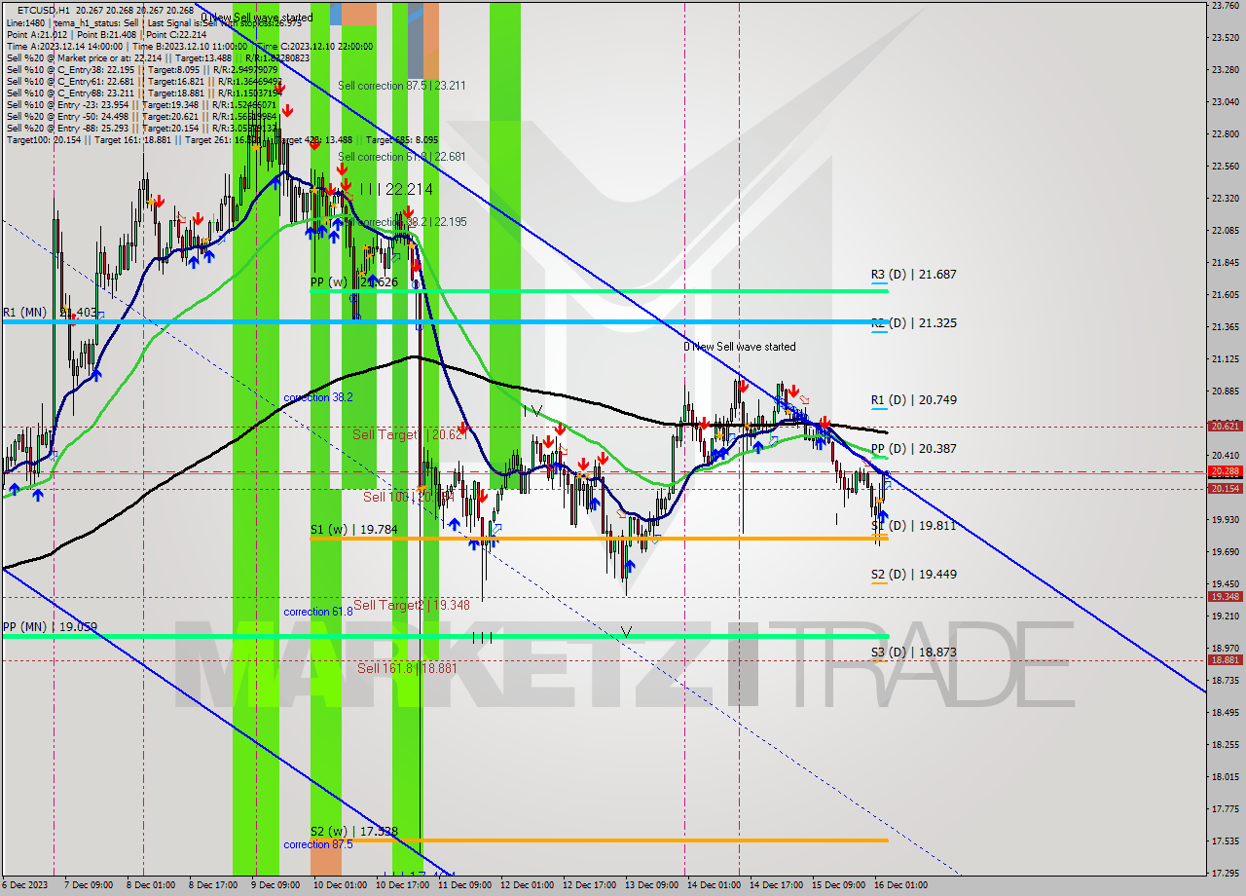Click the '8 Dec 01:00' time axis label

pyautogui.click(x=152, y=885)
